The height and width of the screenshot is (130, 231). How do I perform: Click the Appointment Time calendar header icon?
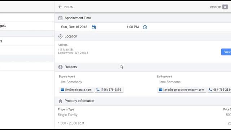(x=60, y=18)
